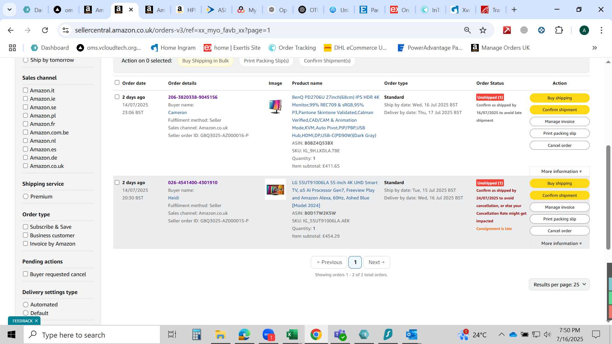Show hidden system tray icons
The width and height of the screenshot is (612, 344).
[x=501, y=334]
